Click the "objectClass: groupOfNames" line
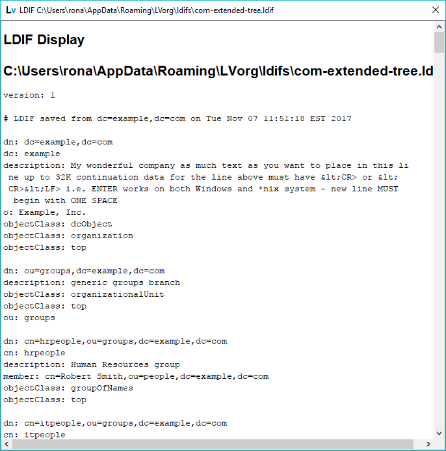The image size is (446, 451). pyautogui.click(x=68, y=388)
